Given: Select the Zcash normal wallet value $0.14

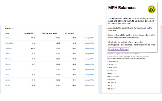Looking at the screenshot, I should (x=33, y=75).
